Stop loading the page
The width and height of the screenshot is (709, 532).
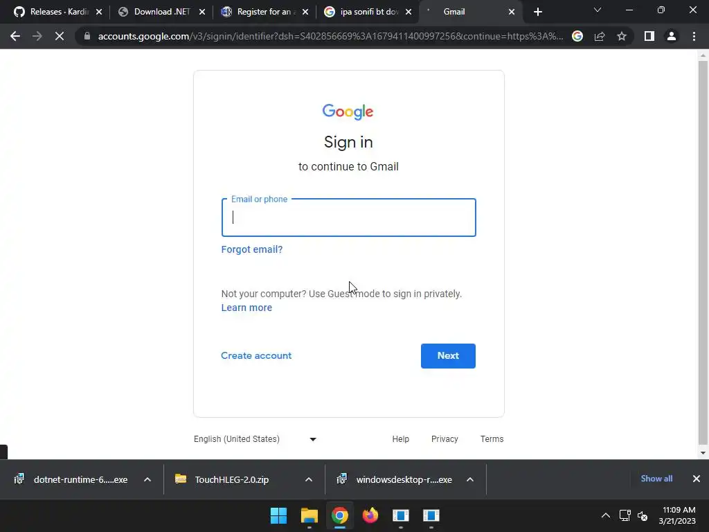tap(60, 36)
